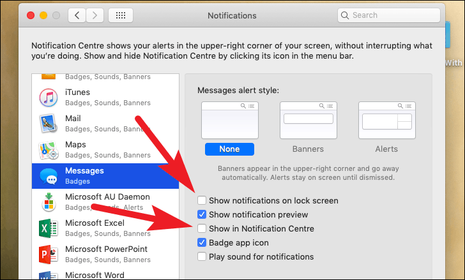Select Microsoft Excel row
This screenshot has width=465, height=280.
105,228
